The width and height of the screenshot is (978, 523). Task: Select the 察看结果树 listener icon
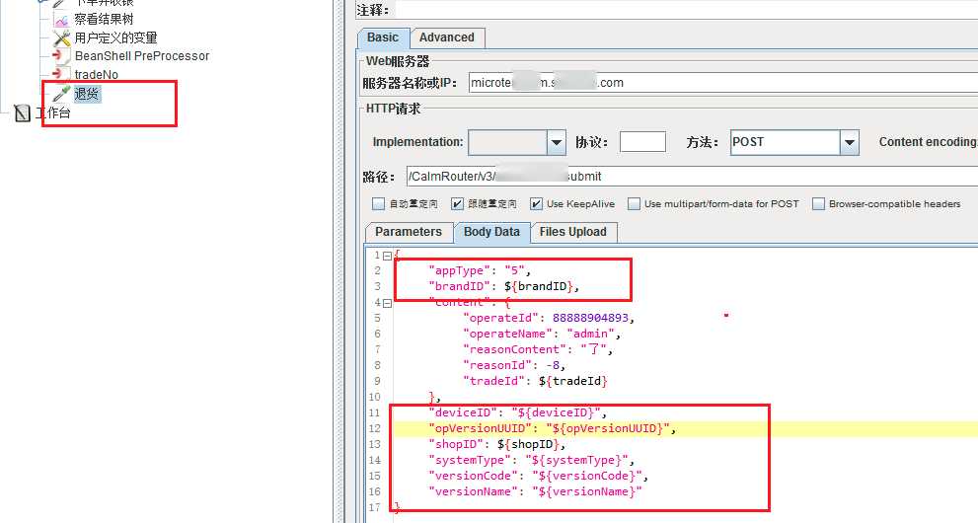pyautogui.click(x=61, y=20)
